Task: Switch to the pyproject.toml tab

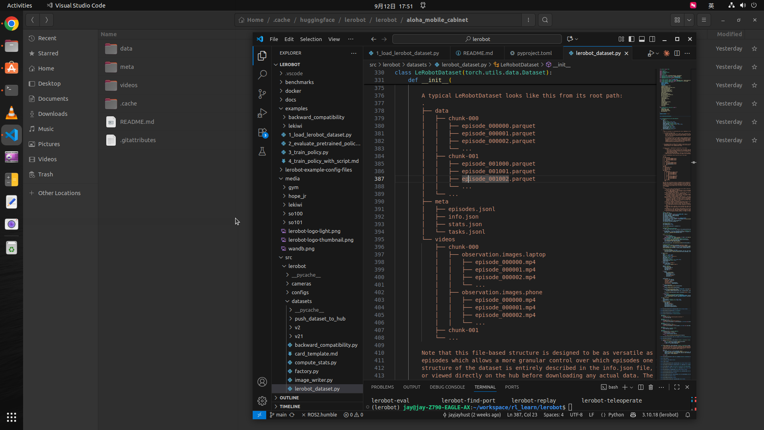Action: point(534,53)
